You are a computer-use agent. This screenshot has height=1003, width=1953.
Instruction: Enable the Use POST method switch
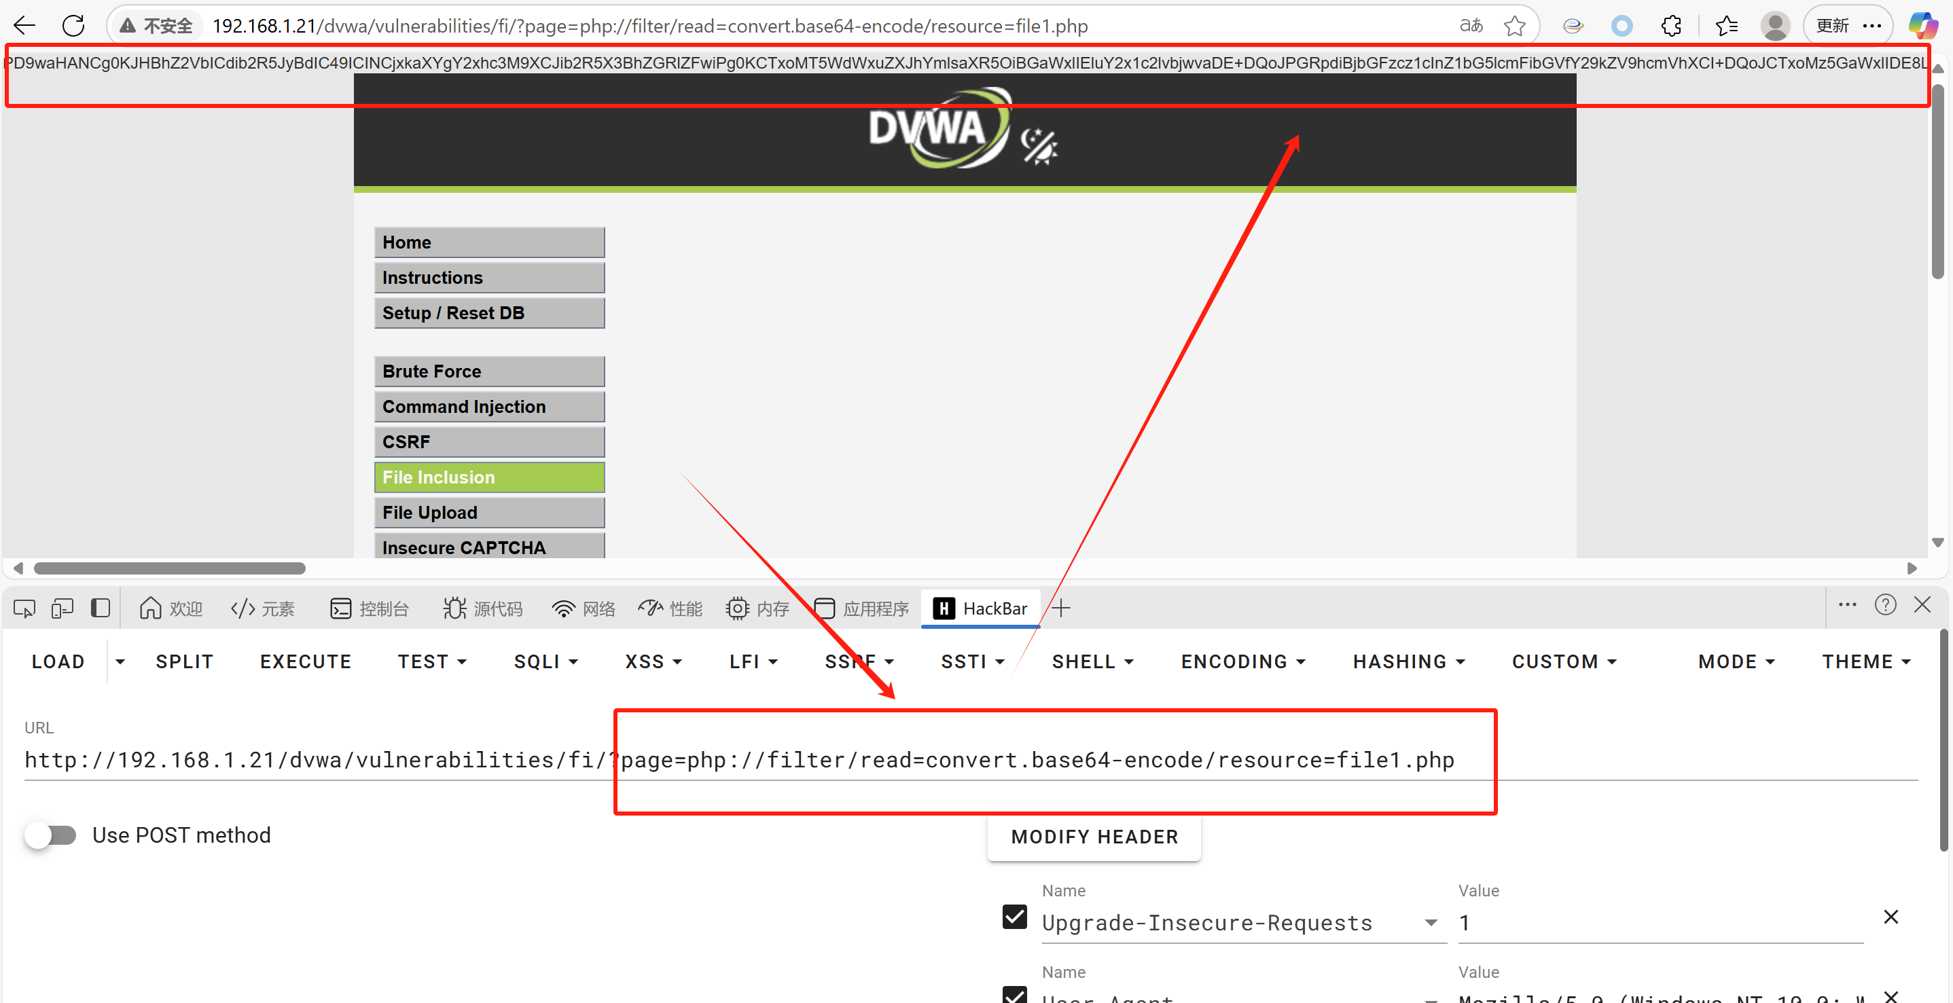coord(52,835)
